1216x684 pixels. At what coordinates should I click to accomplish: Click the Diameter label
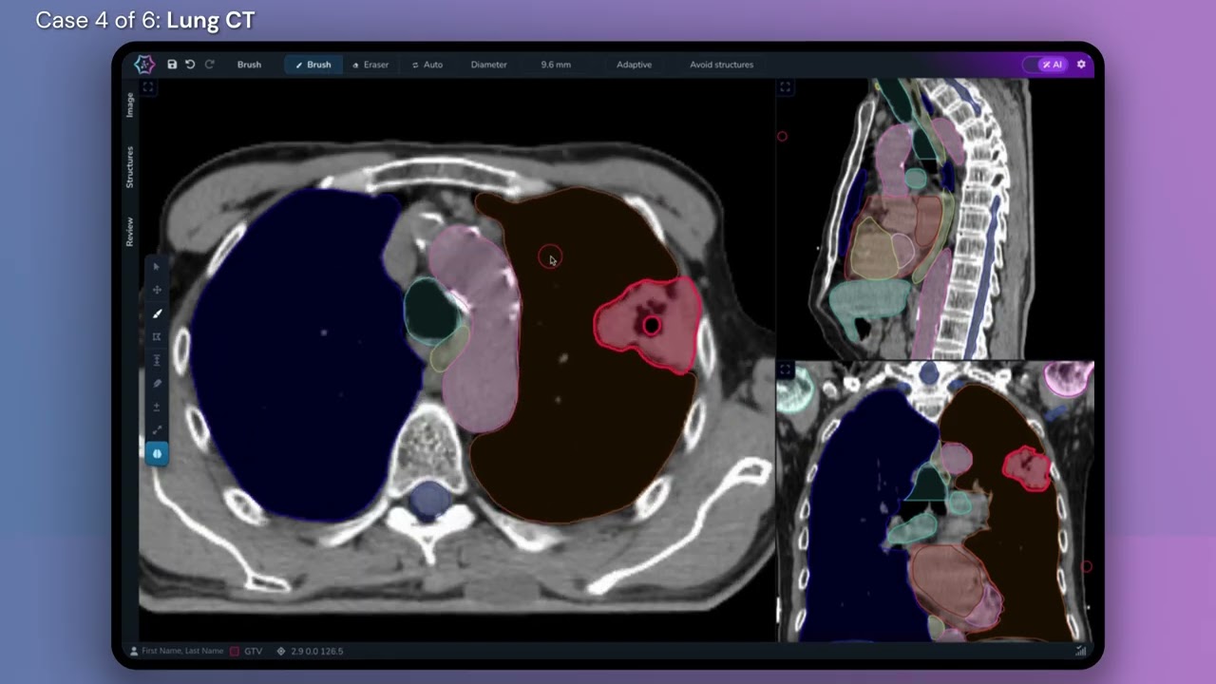tap(488, 65)
